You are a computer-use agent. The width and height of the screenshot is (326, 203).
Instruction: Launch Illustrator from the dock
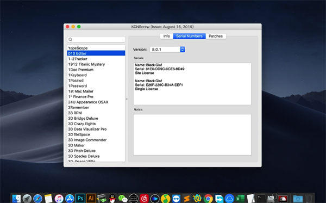coord(91,198)
